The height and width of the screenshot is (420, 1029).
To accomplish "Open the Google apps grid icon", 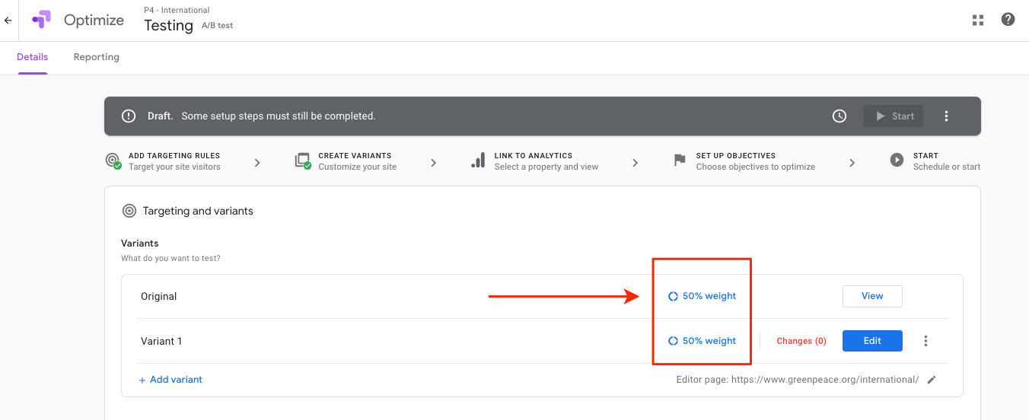I will [x=978, y=20].
